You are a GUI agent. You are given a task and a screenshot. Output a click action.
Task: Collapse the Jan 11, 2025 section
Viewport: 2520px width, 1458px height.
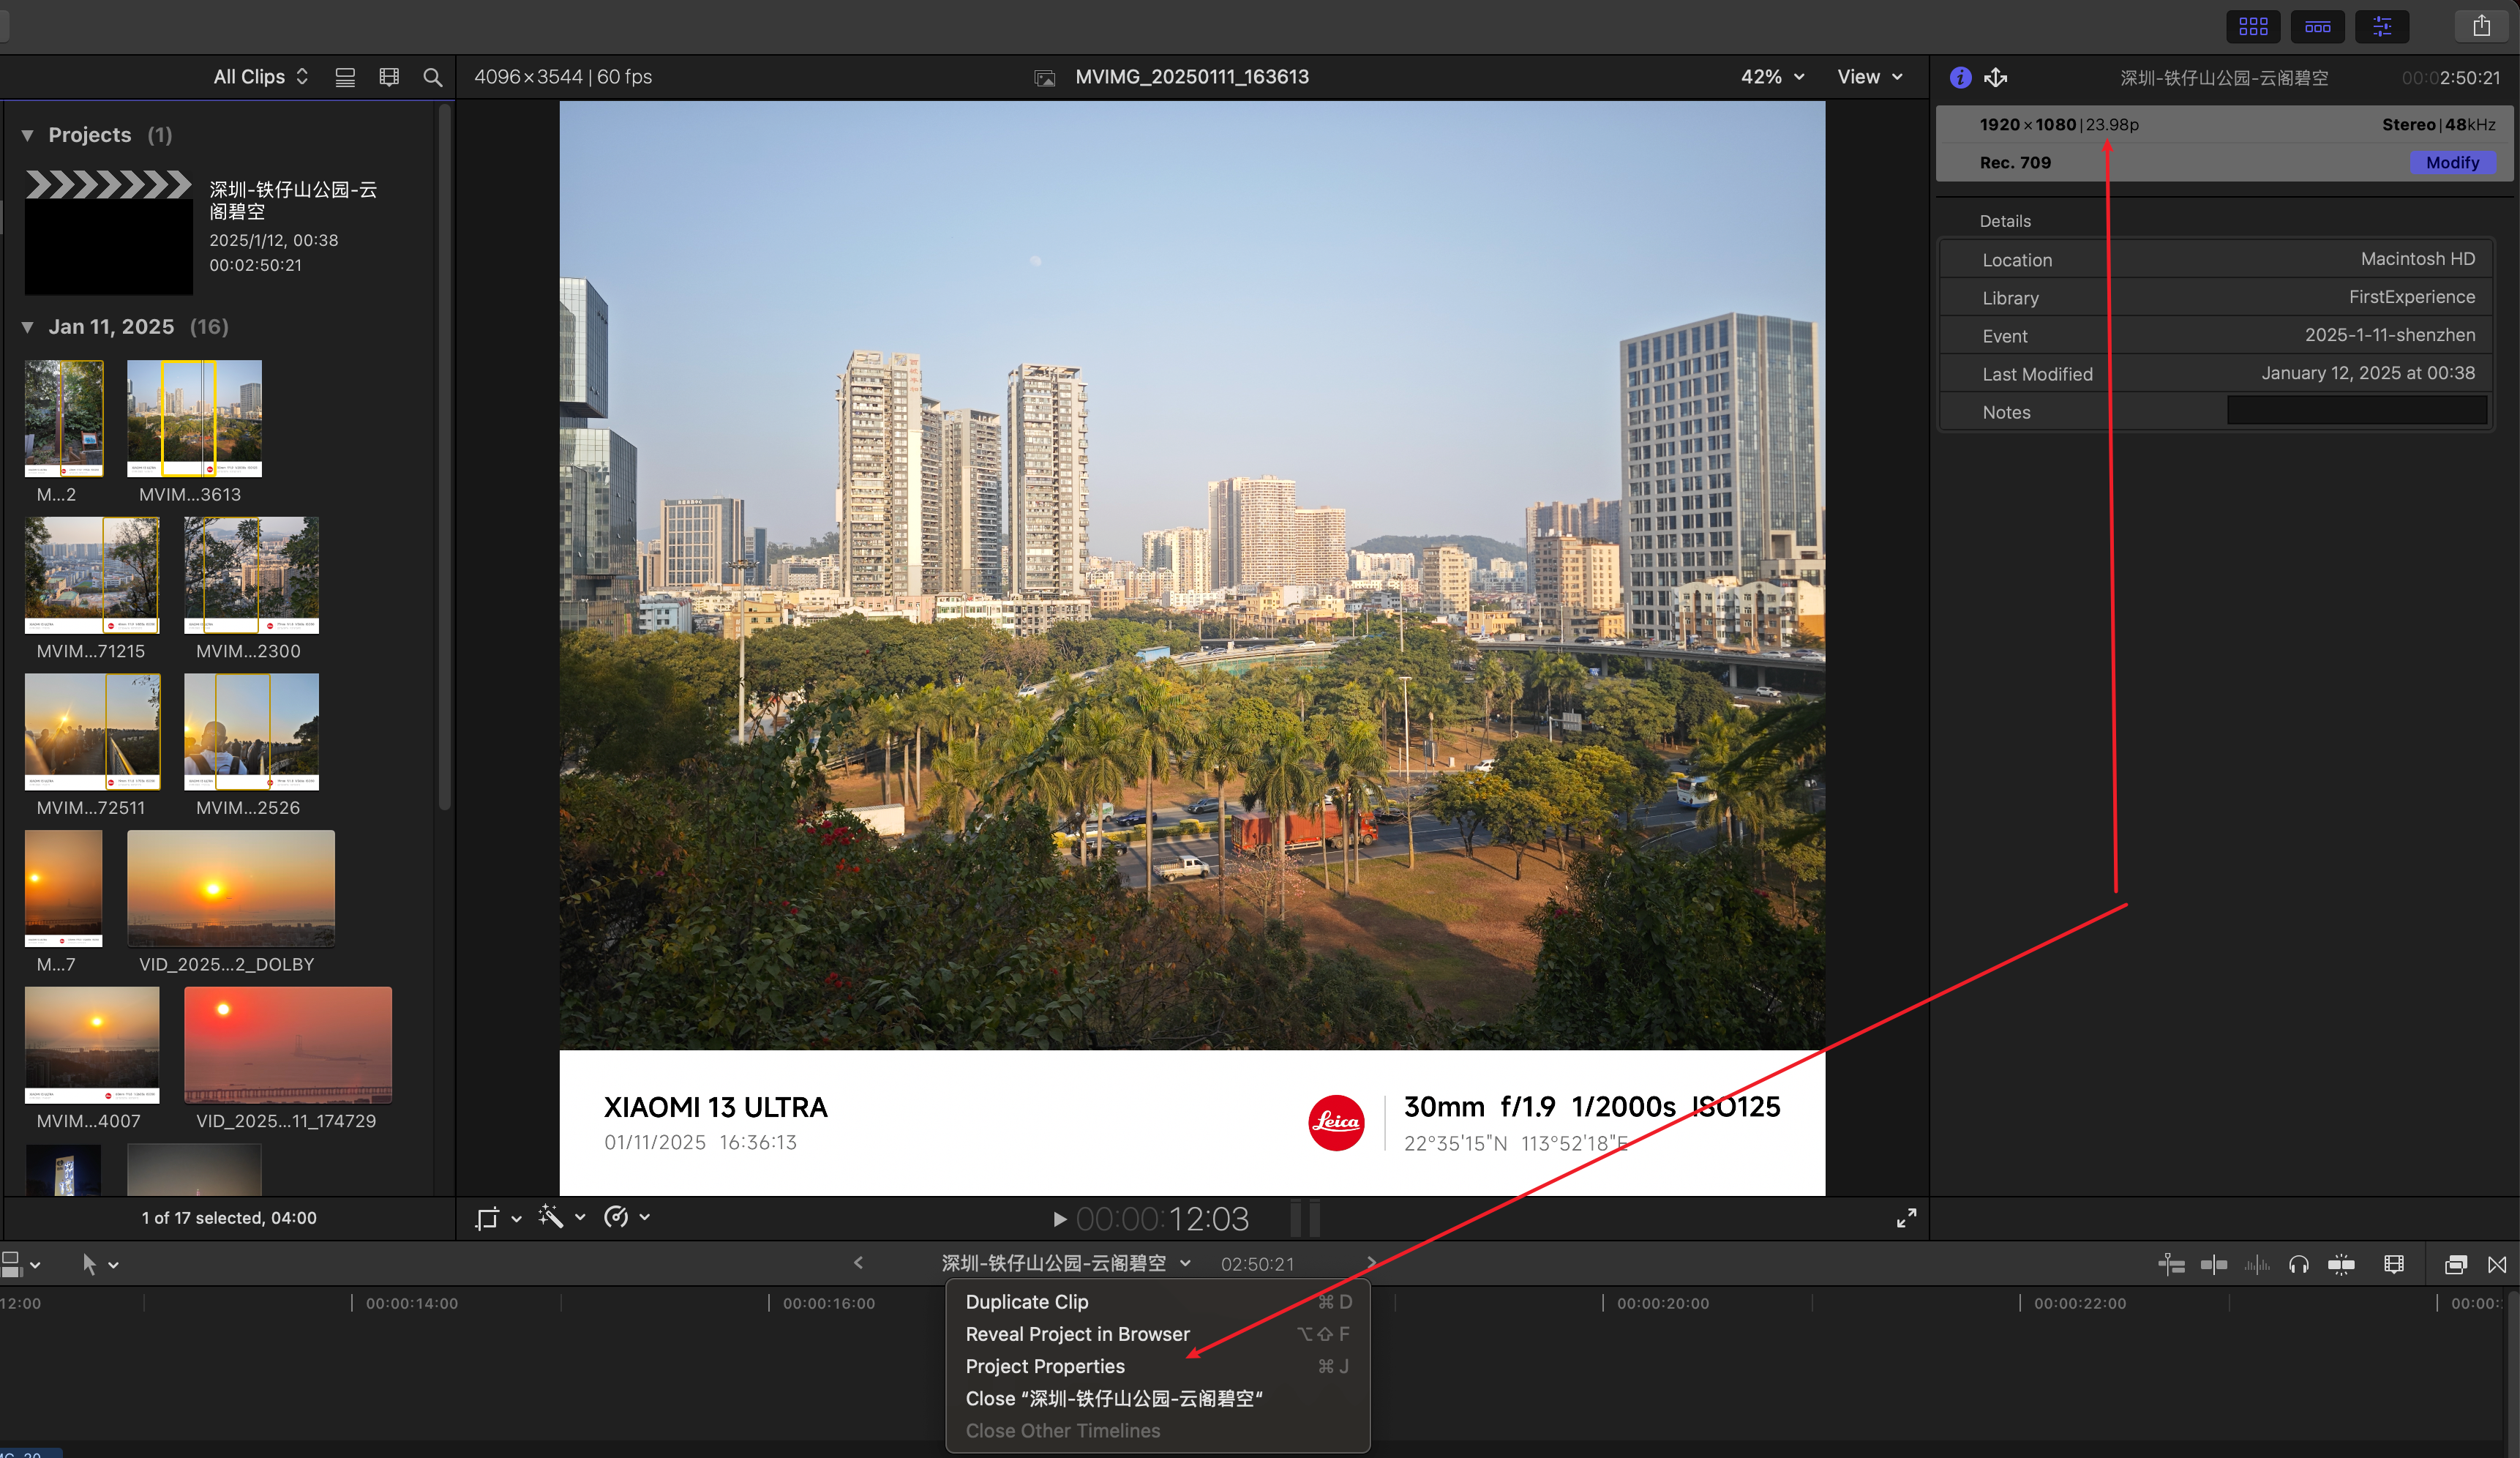[28, 327]
